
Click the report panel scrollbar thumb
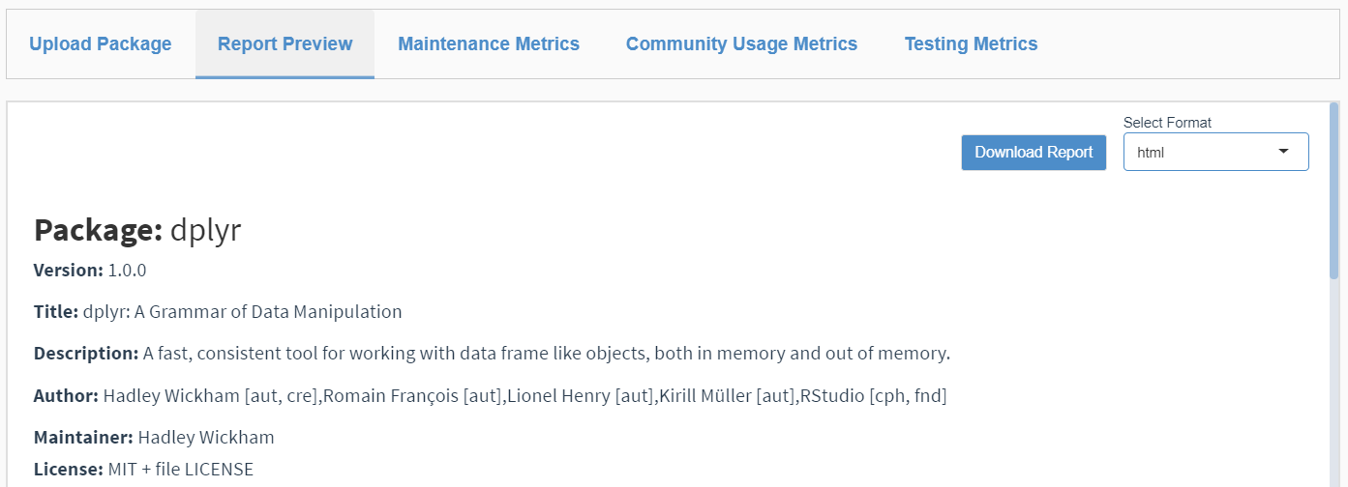tap(1333, 191)
